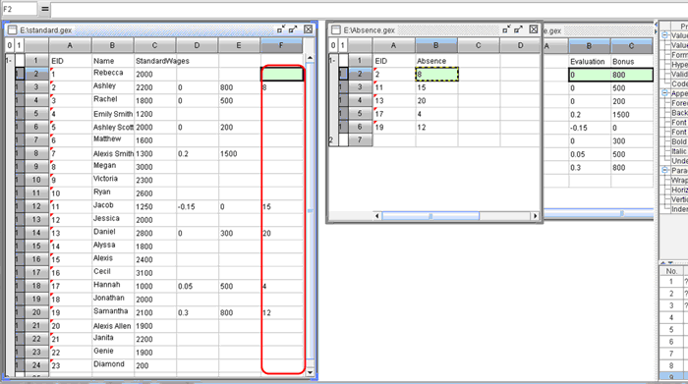
Task: Select row 7 header in Absence.gex
Action: coord(360,139)
